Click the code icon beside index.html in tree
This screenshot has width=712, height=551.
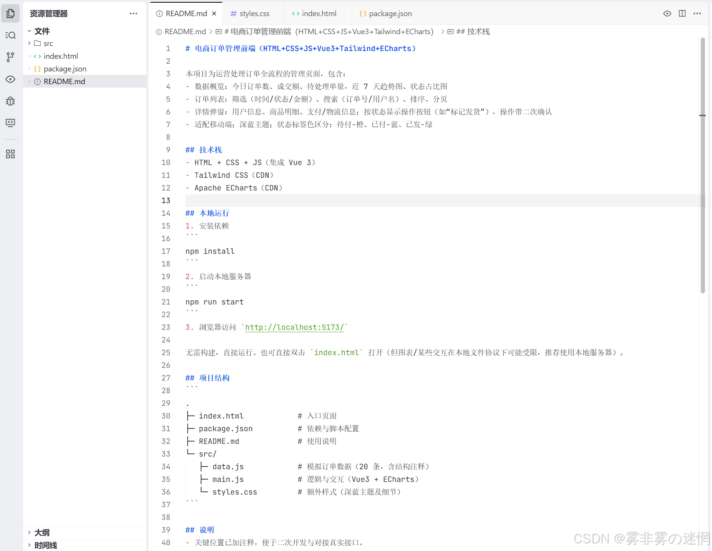pos(37,56)
